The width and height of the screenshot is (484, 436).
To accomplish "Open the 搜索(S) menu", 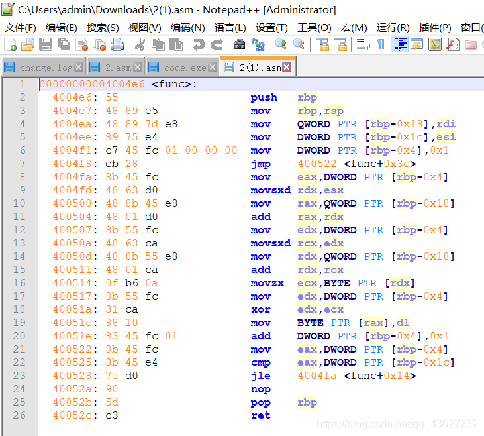I will 103,28.
